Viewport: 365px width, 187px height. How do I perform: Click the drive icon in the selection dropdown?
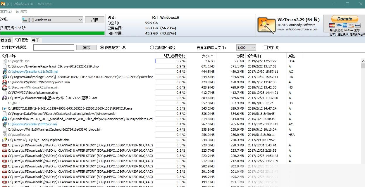pyautogui.click(x=25, y=20)
